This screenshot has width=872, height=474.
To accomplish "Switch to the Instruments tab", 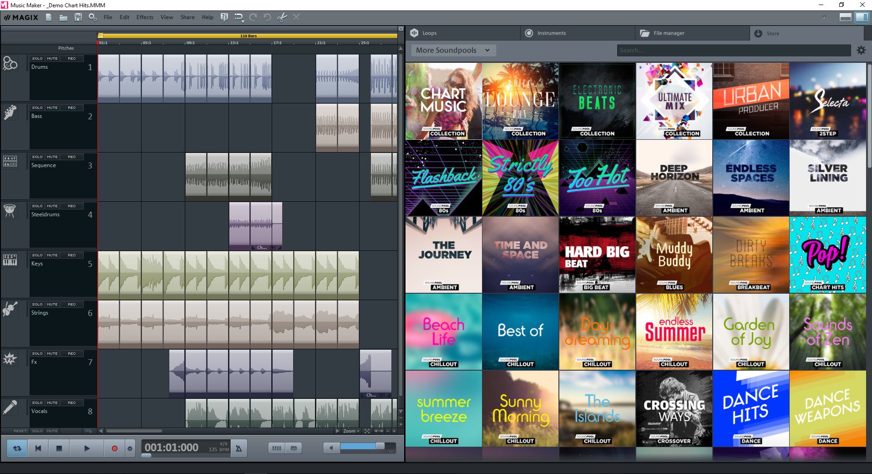I will coord(578,33).
